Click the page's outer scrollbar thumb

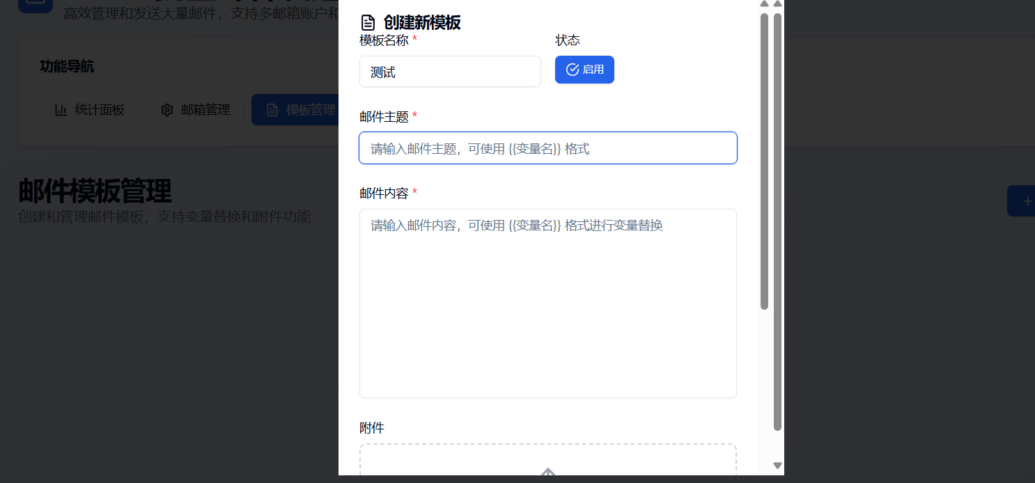pos(777,221)
